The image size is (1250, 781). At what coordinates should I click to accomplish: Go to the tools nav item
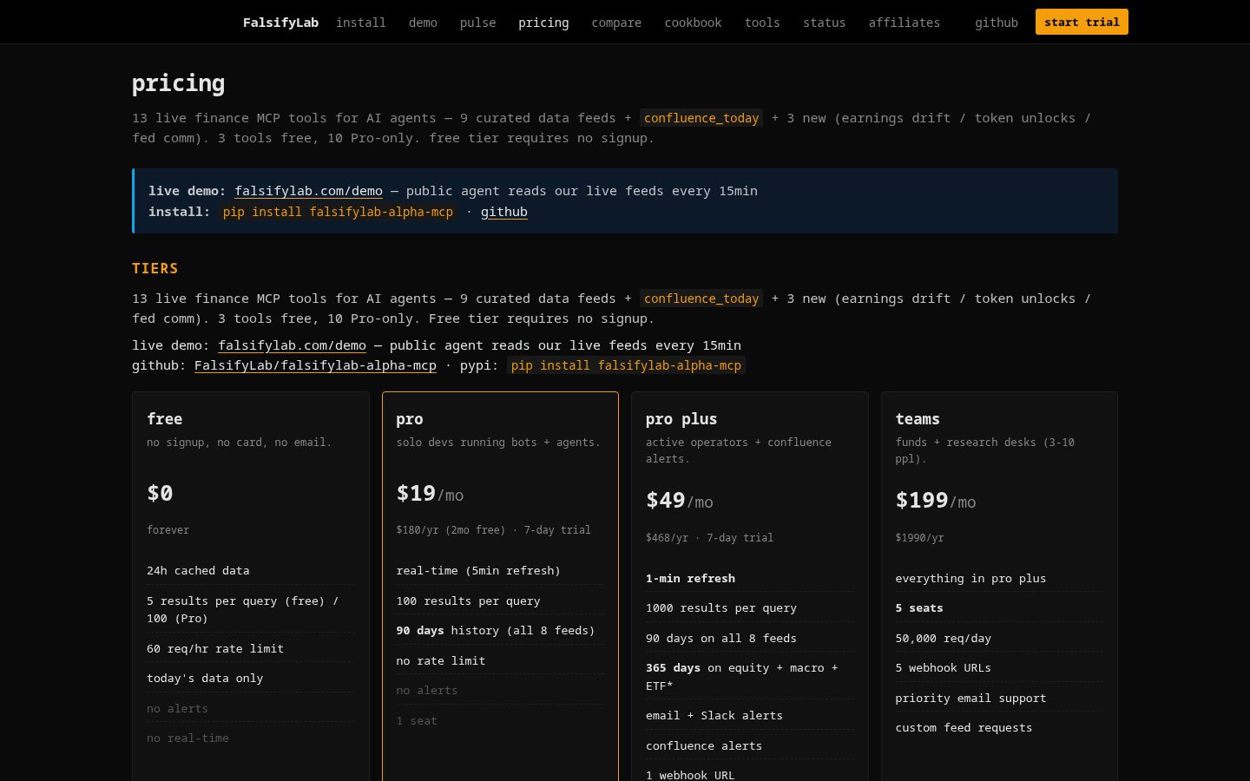click(762, 23)
